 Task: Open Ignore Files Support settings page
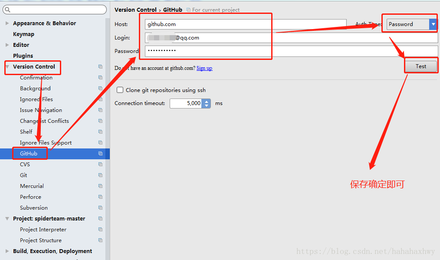pos(46,143)
